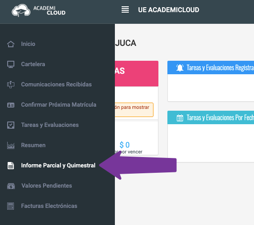Click the ACADEMI CLOUD logo text
The width and height of the screenshot is (254, 225).
(x=49, y=10)
